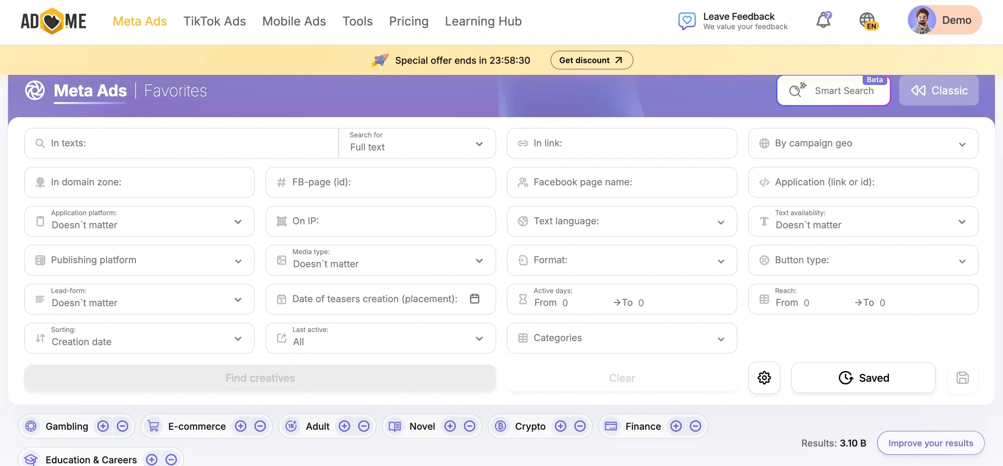Click the Leave Feedback chat heart icon
The width and height of the screenshot is (1003, 466).
687,20
